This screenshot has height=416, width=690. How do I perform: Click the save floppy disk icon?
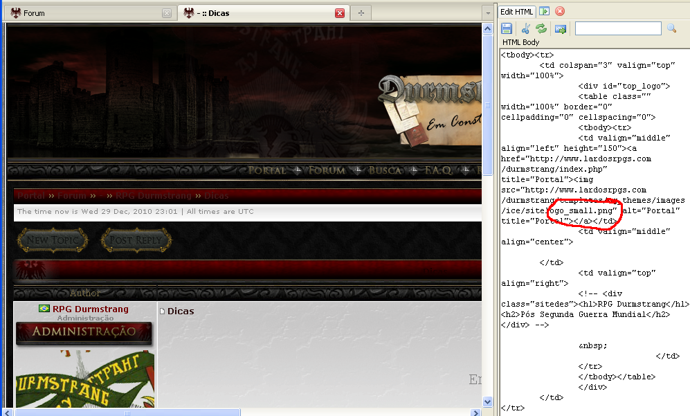click(507, 28)
